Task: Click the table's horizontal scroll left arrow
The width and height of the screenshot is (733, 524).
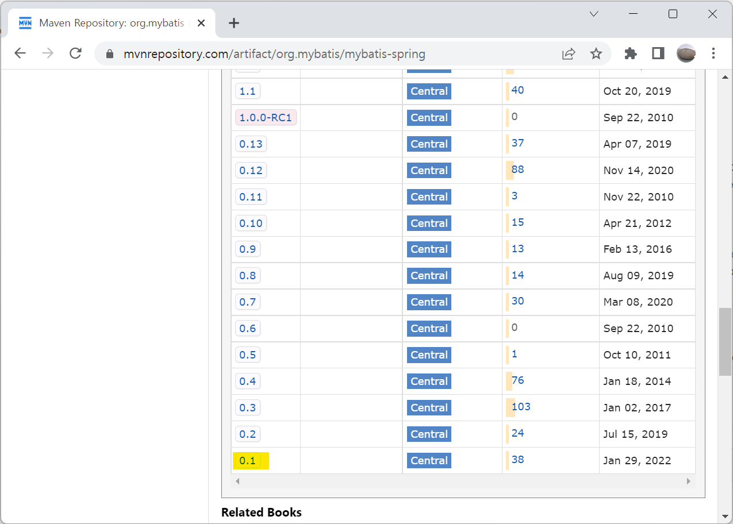Action: 237,481
